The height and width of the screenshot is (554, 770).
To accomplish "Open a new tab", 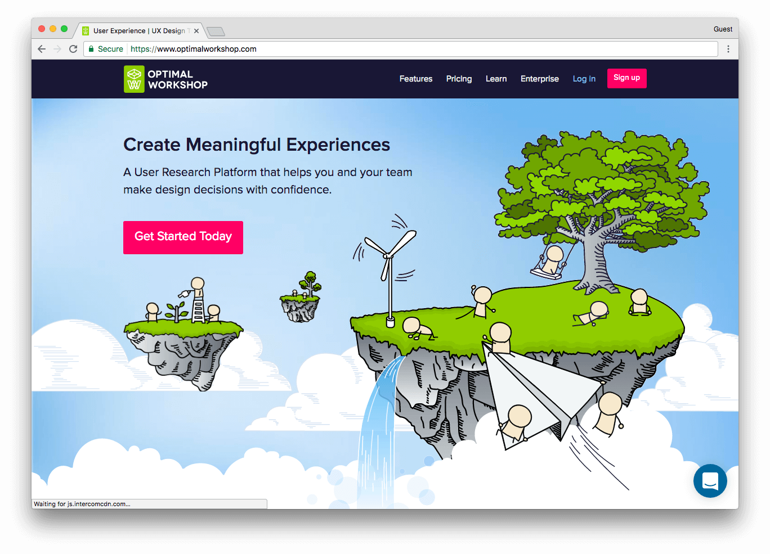I will pyautogui.click(x=216, y=31).
